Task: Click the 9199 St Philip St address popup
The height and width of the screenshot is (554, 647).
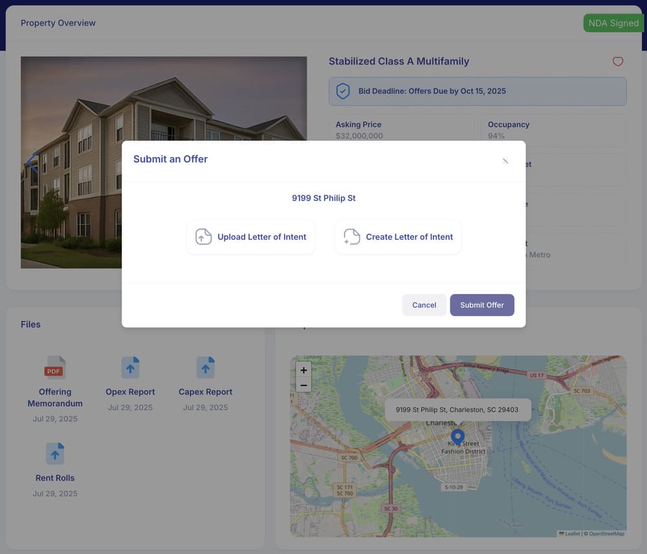Action: click(459, 409)
